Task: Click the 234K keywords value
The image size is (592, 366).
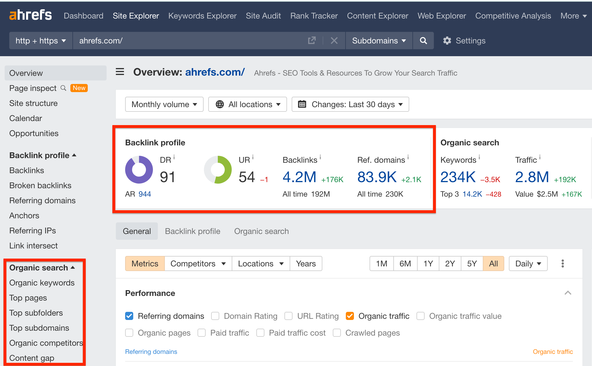Action: 458,177
